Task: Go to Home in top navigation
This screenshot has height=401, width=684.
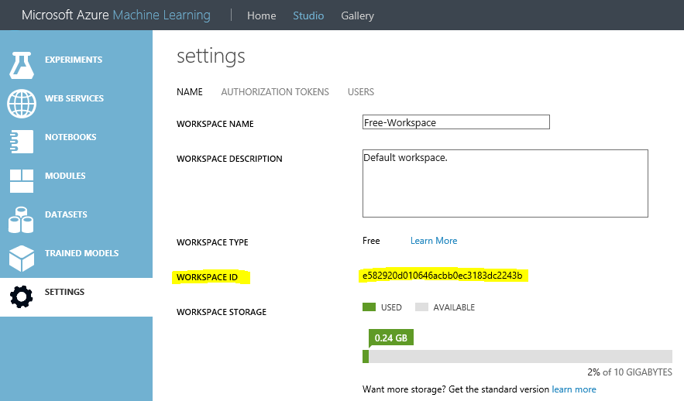Action: pos(261,15)
